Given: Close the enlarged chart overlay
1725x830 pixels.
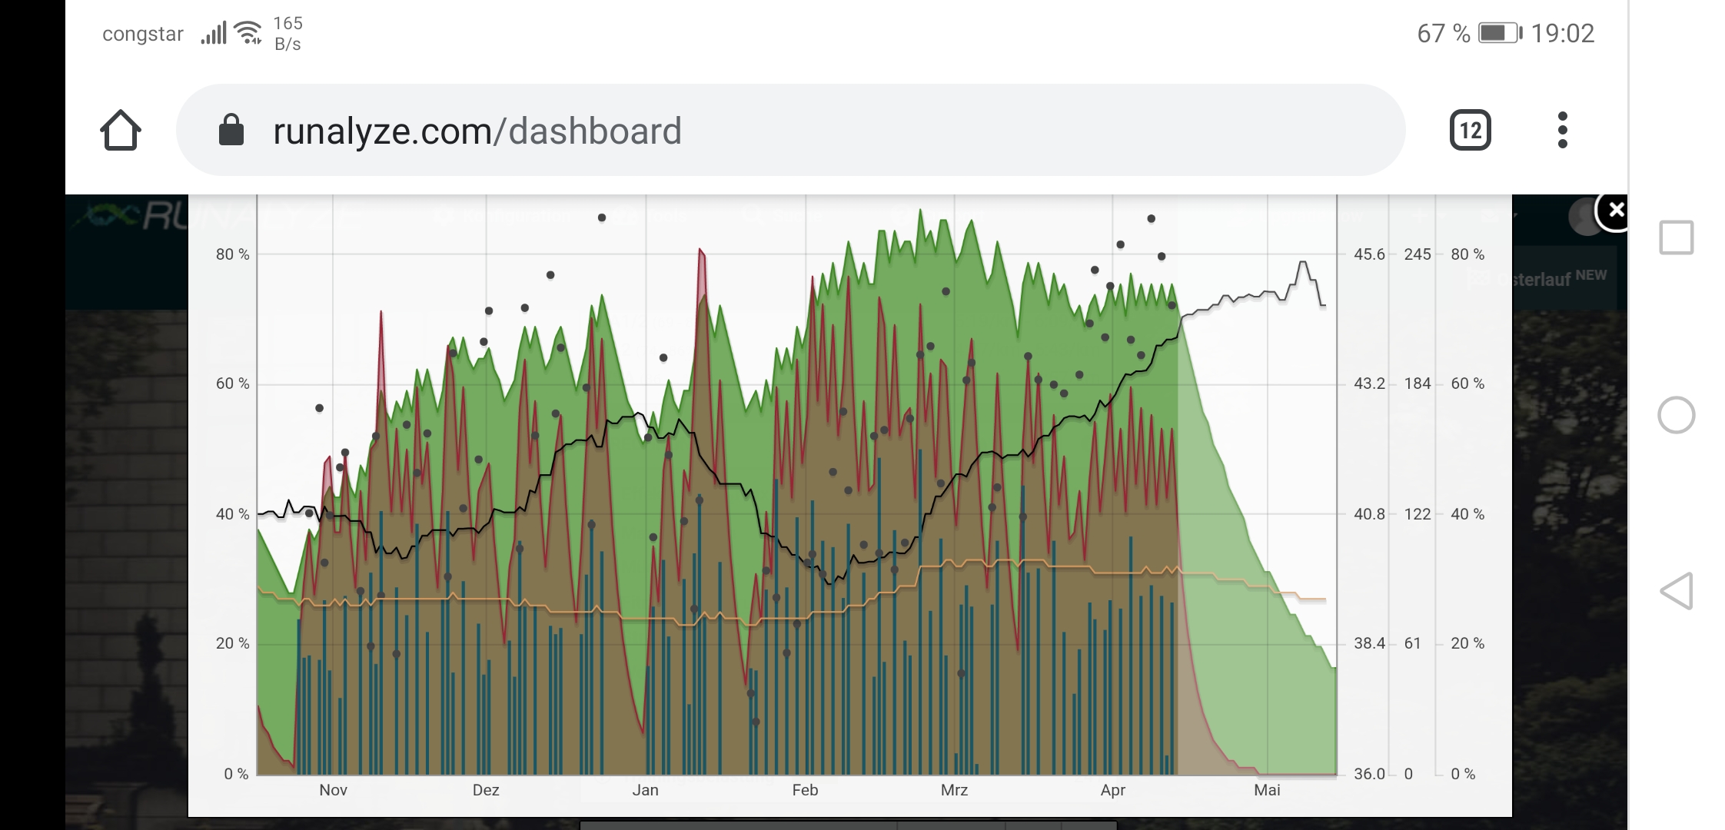Looking at the screenshot, I should click(1616, 210).
